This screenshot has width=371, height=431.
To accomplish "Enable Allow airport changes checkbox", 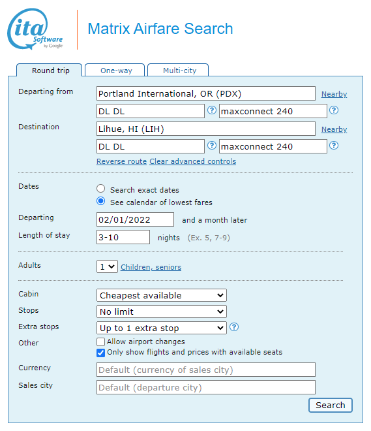I will click(x=100, y=342).
